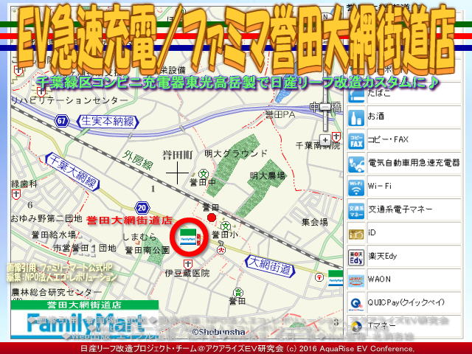Click the しまむら store label
Viewport: 472px width, 354px height.
139,237
